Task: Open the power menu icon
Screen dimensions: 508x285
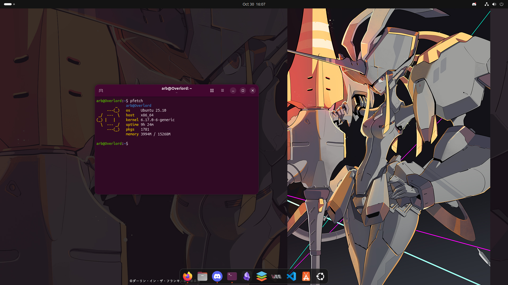Action: pos(501,4)
